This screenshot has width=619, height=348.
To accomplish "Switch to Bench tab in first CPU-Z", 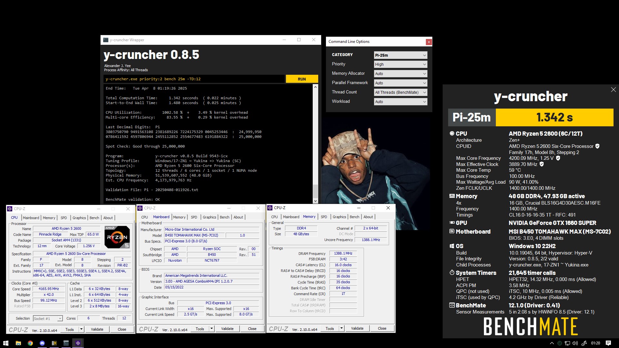I will click(x=94, y=218).
